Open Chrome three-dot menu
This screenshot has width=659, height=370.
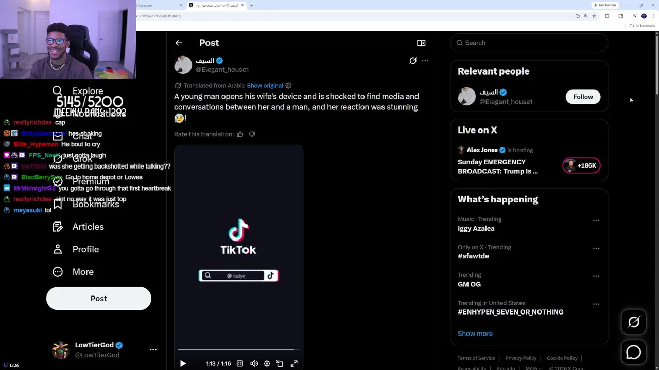coord(652,16)
